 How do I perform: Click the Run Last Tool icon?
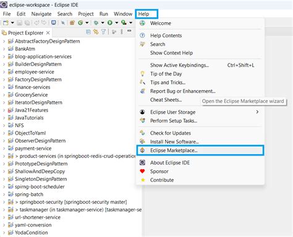pos(124,22)
